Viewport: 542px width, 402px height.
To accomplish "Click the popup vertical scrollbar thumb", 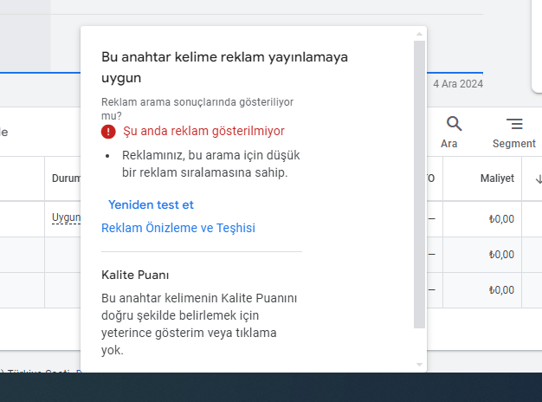I will tap(419, 185).
